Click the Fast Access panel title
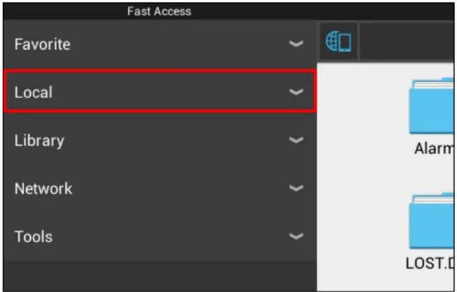The height and width of the screenshot is (292, 457). (159, 11)
